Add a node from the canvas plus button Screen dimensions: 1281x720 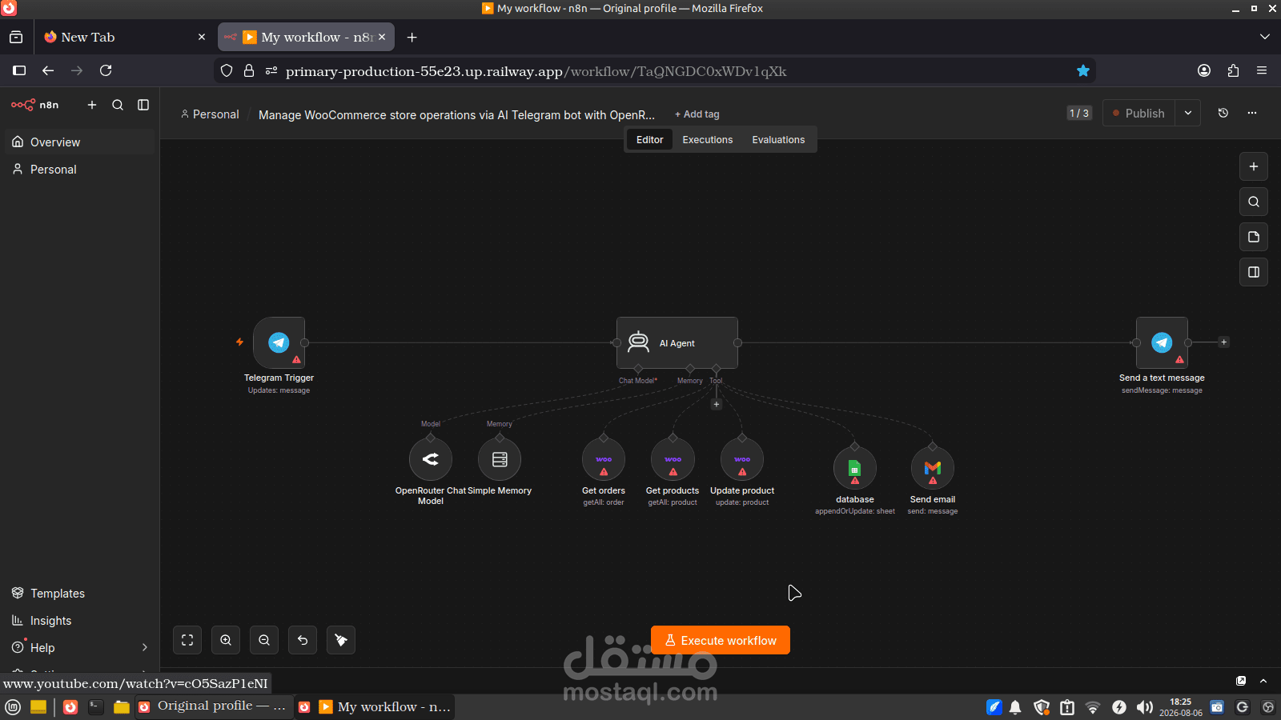coord(1254,166)
